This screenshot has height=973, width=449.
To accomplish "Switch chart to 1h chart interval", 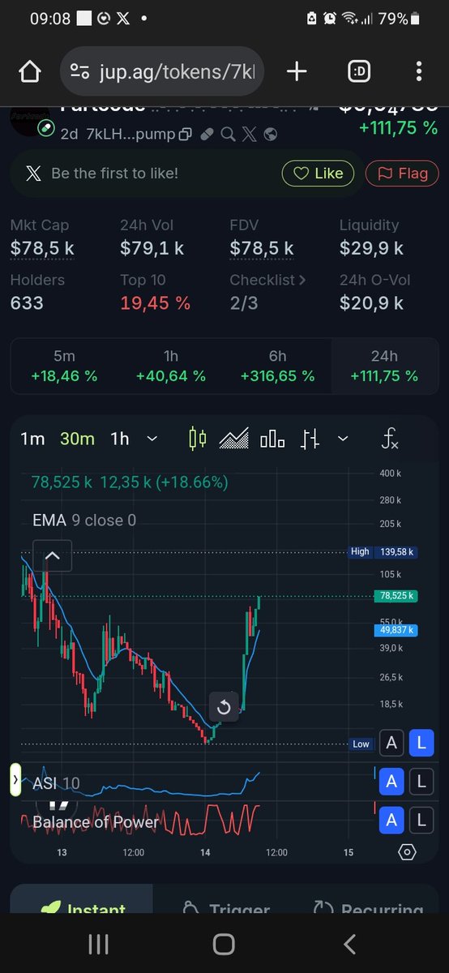I will (x=120, y=439).
